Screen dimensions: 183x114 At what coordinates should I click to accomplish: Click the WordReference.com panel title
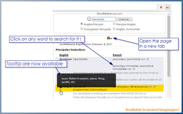coord(110,14)
